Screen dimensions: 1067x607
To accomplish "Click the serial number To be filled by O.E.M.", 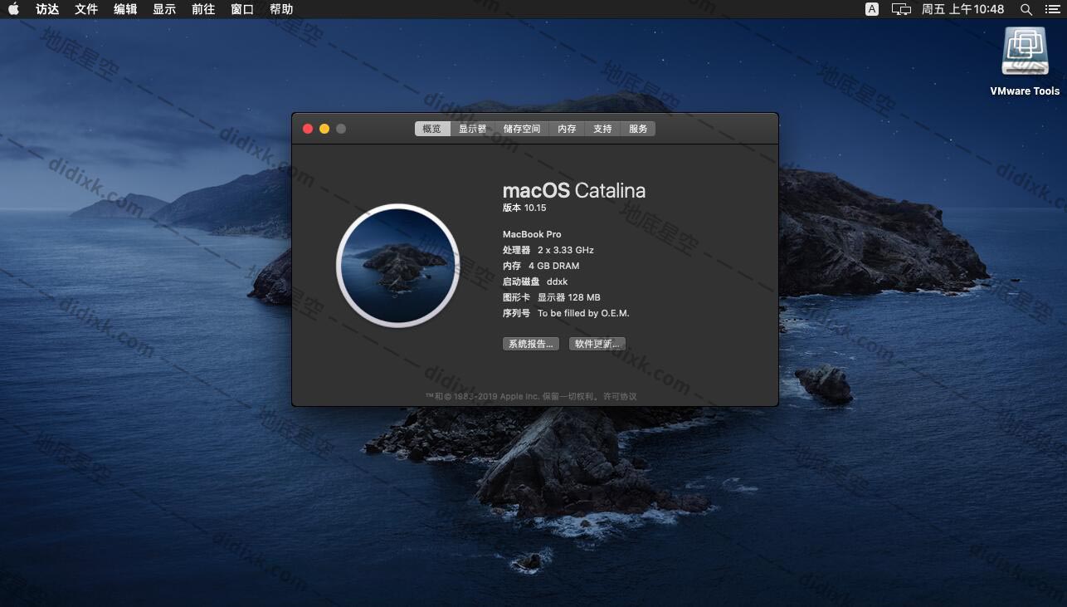I will click(x=583, y=313).
